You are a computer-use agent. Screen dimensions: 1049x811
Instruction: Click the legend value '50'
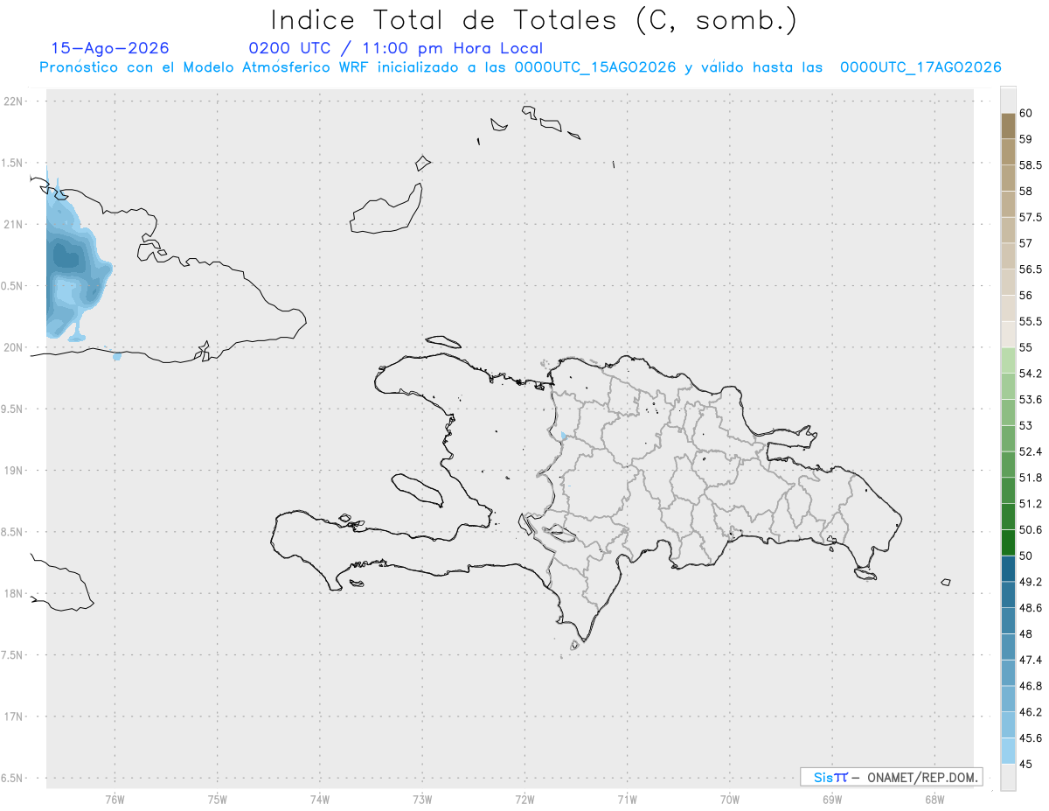click(1026, 556)
